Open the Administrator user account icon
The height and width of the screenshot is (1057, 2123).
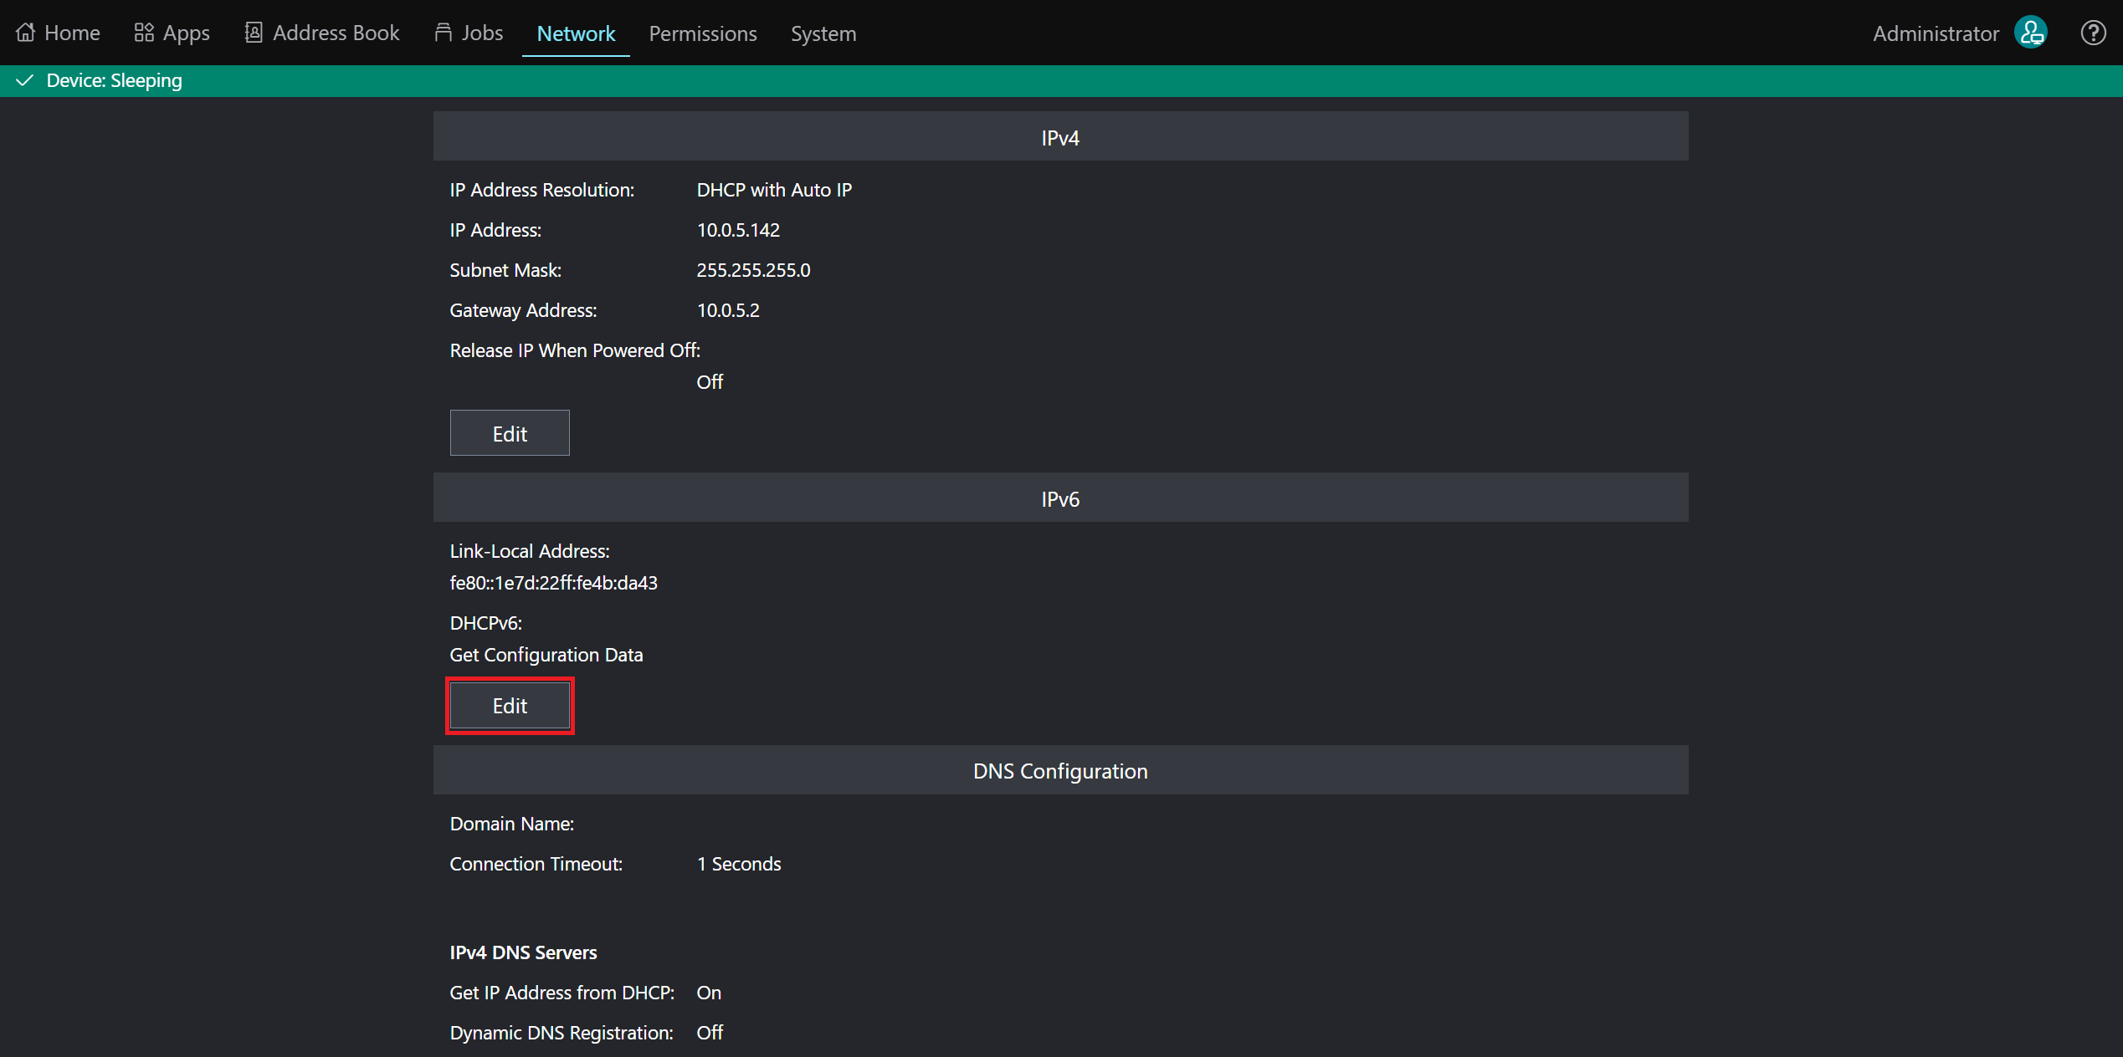point(2031,33)
